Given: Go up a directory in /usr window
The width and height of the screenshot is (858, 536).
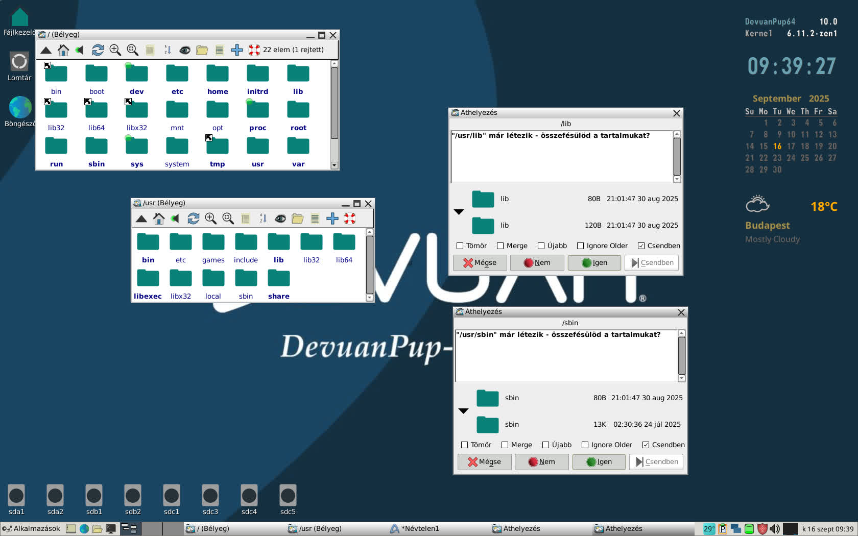Looking at the screenshot, I should [141, 219].
